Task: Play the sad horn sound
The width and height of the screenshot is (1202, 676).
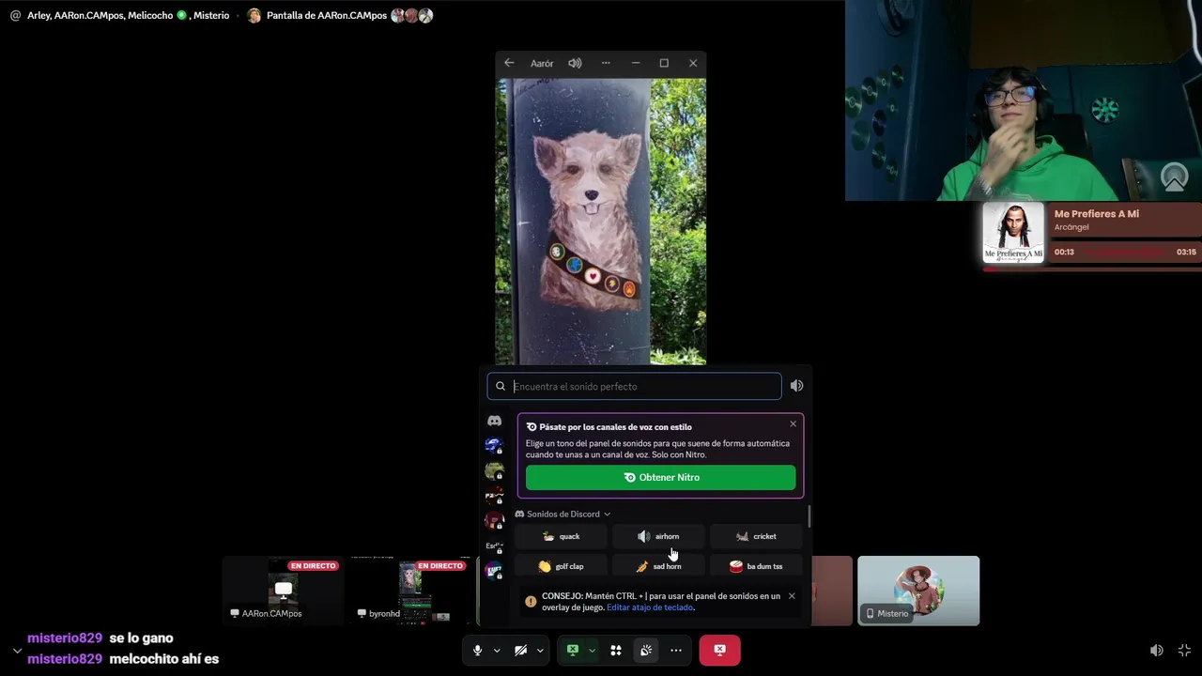Action: coord(658,566)
